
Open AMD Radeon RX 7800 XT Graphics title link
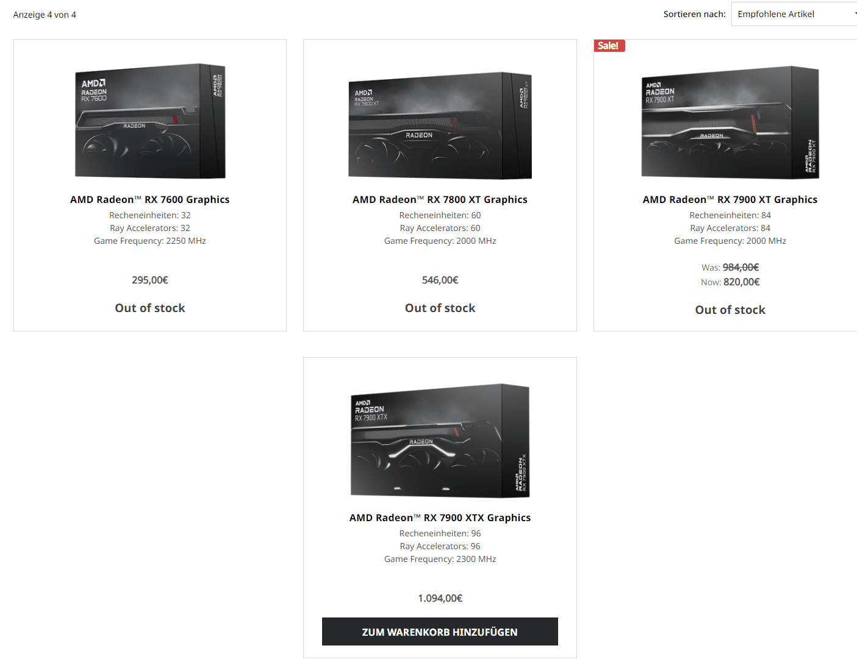click(x=440, y=199)
